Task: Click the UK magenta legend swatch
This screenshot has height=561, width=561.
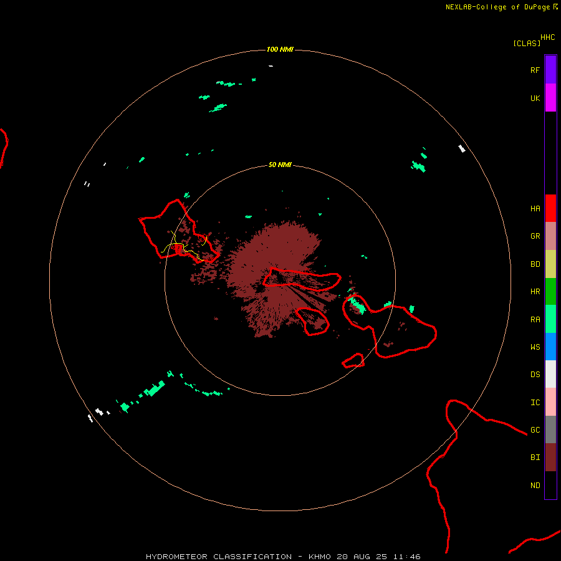Action: (550, 98)
